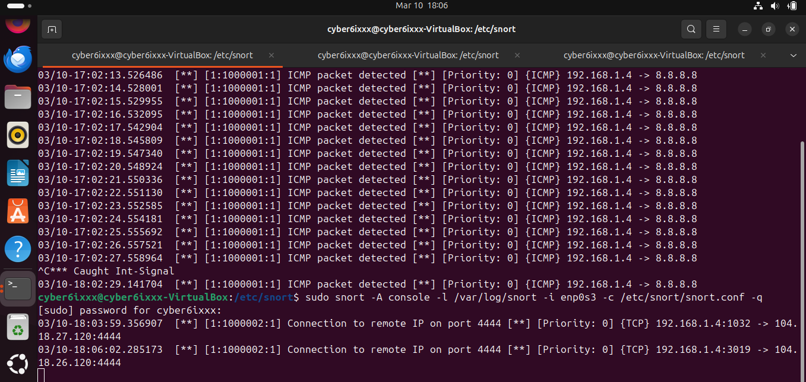Viewport: 806px width, 382px height.
Task: Restore down the terminal window
Action: [x=769, y=29]
